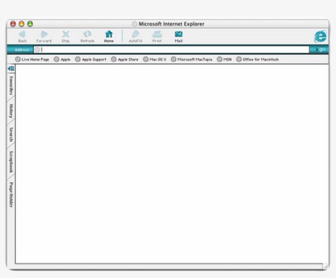Open the Live Home Page favorites link
Viewport: 336px width, 278px height.
(x=32, y=59)
